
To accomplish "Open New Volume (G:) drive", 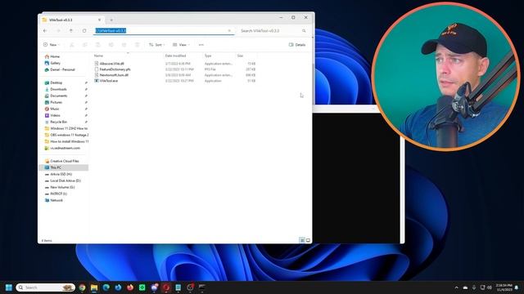I will (62, 187).
